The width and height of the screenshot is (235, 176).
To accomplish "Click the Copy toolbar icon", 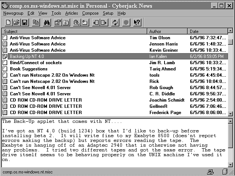I will (36, 23).
